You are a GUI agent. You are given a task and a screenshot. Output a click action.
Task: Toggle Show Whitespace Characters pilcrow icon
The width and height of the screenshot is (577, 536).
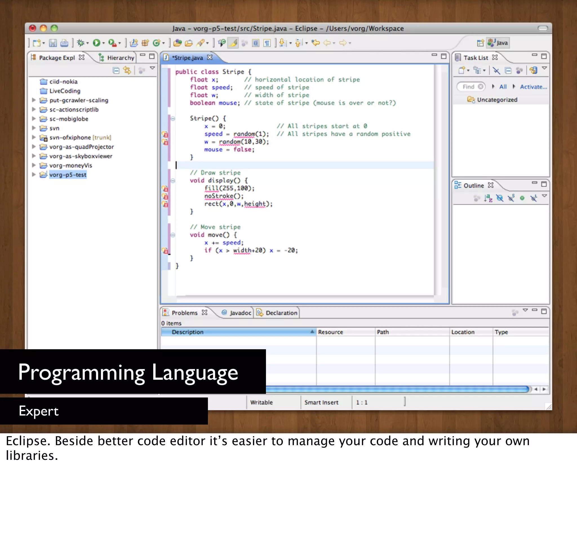pos(267,43)
